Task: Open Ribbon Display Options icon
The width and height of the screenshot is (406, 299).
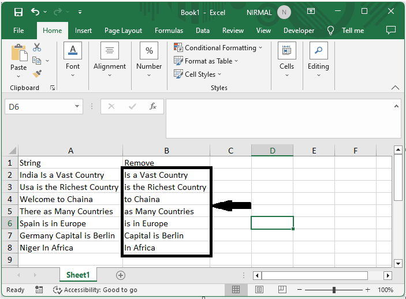Action: (x=311, y=11)
